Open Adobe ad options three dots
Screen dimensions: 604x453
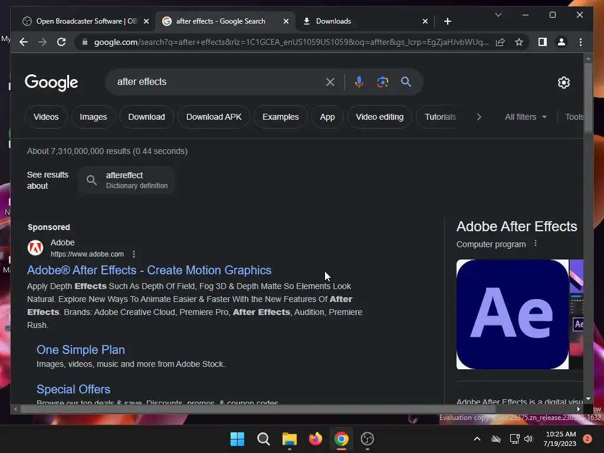(x=134, y=254)
